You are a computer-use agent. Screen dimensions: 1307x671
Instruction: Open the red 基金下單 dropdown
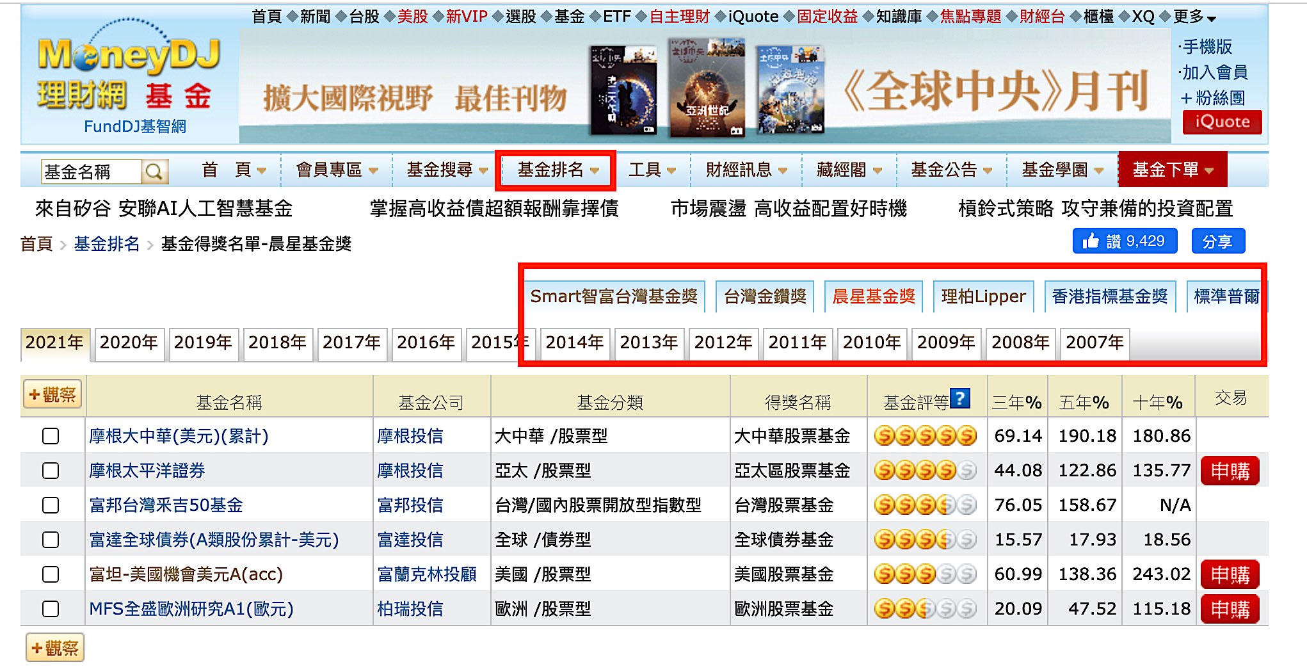[1173, 170]
